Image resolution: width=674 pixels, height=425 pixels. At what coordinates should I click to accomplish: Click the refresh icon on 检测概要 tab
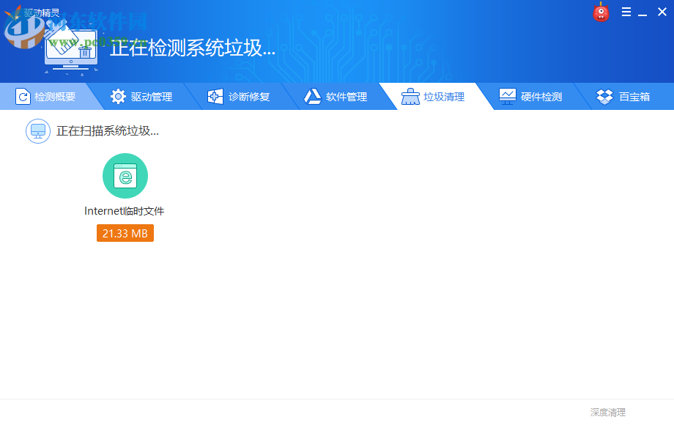tap(23, 96)
